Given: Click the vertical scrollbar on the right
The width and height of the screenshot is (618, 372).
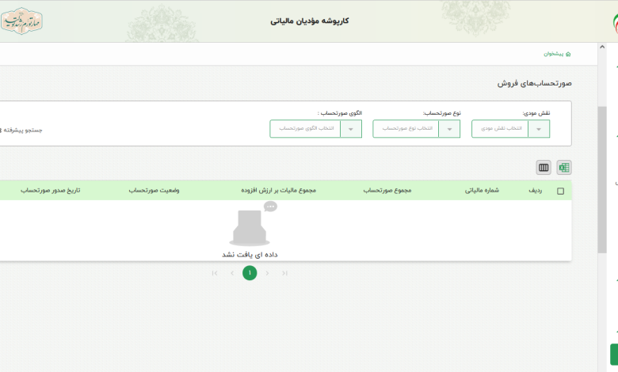Looking at the screenshot, I should click(601, 174).
